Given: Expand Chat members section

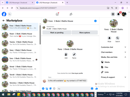Looking at the screenshot, I should pos(114,52).
